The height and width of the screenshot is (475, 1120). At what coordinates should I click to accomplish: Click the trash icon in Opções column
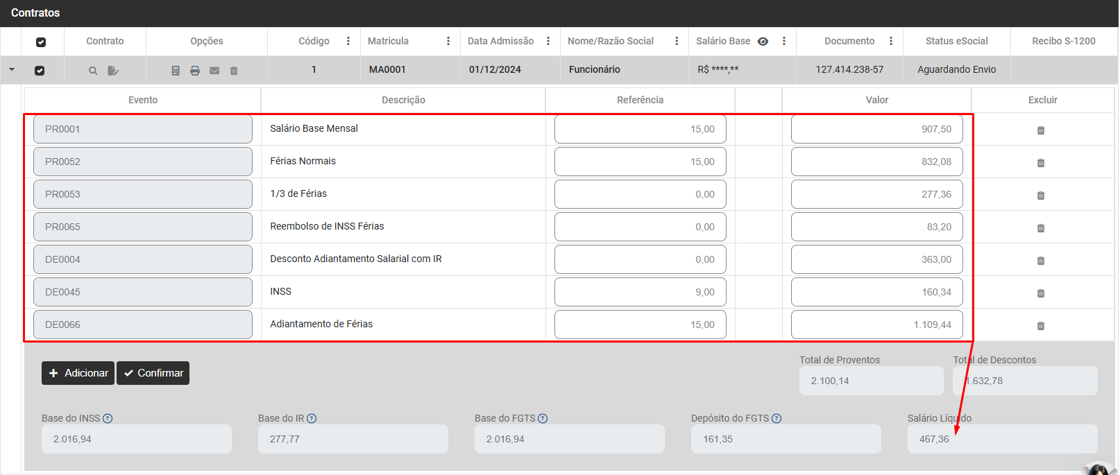pyautogui.click(x=234, y=71)
